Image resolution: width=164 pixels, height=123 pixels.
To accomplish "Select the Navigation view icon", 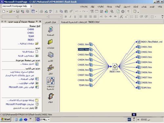I will pos(51,68).
